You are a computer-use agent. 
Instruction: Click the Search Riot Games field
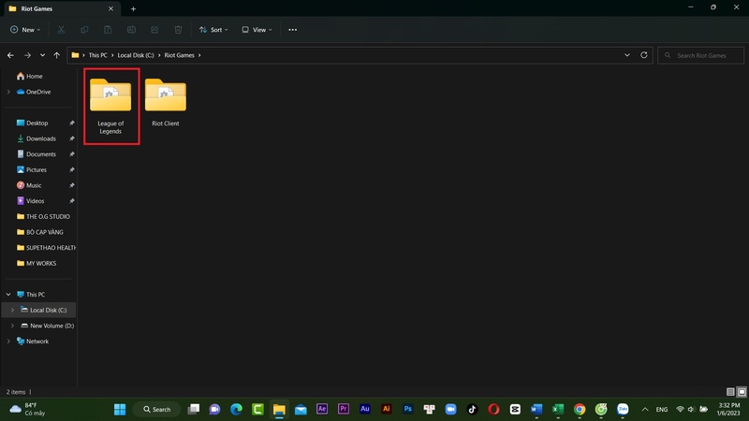pos(700,55)
